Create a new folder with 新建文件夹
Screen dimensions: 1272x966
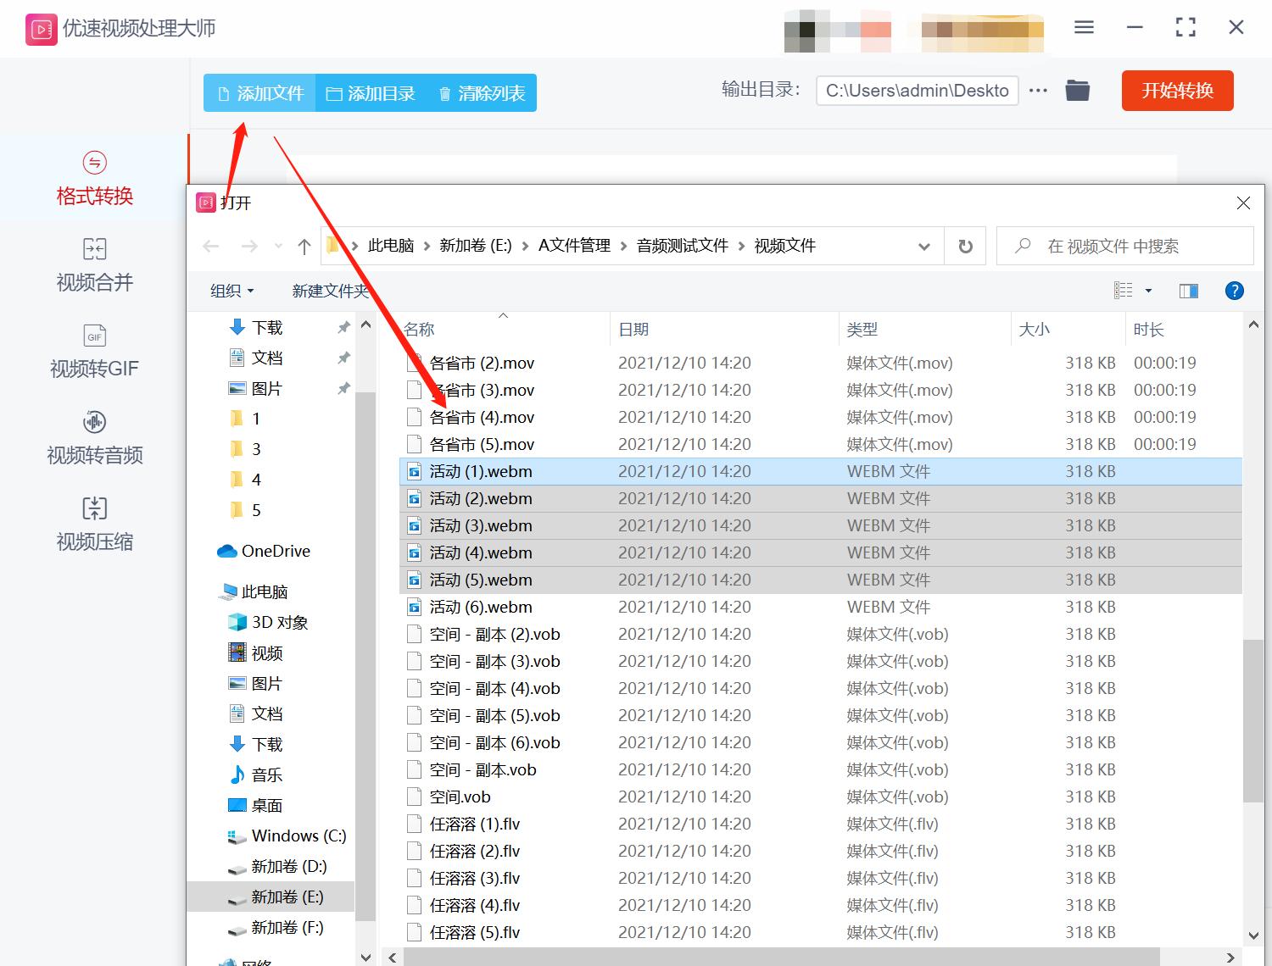click(x=330, y=291)
